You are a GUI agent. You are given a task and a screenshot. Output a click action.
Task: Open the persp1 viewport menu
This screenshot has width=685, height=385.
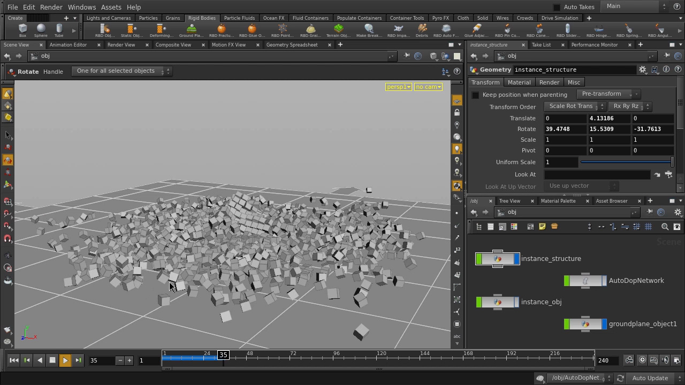[398, 87]
